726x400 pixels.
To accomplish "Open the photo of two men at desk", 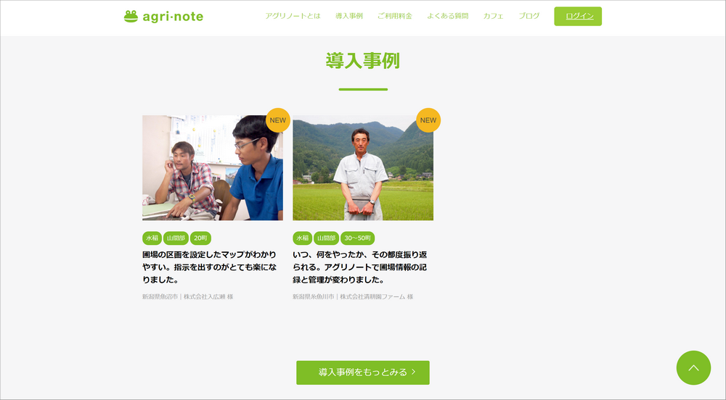I will tap(213, 167).
